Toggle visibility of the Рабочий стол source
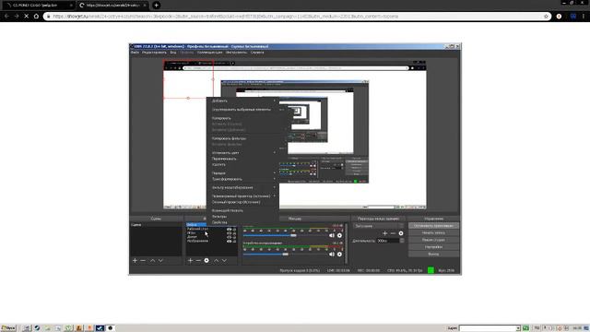 coord(229,229)
